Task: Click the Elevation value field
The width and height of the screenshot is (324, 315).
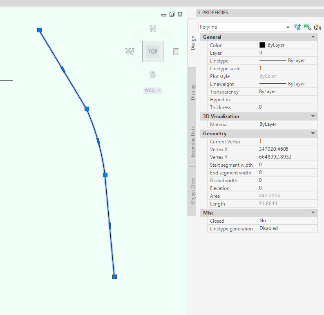Action: pos(288,188)
